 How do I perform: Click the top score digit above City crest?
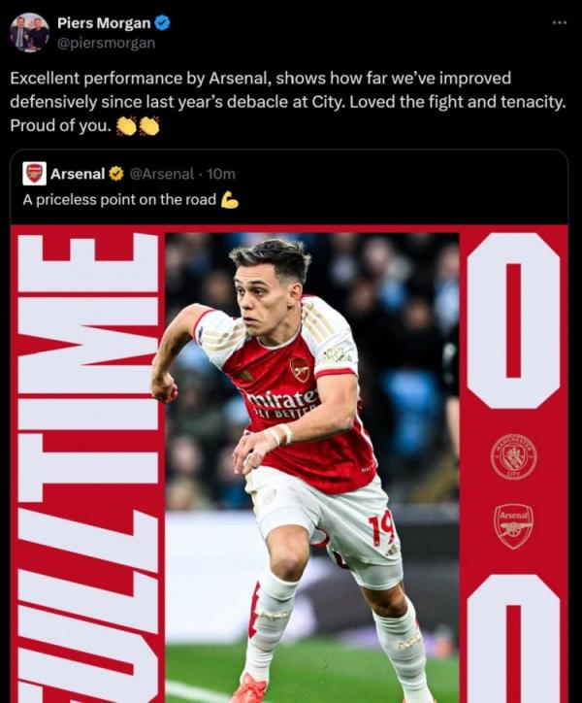coord(513,320)
